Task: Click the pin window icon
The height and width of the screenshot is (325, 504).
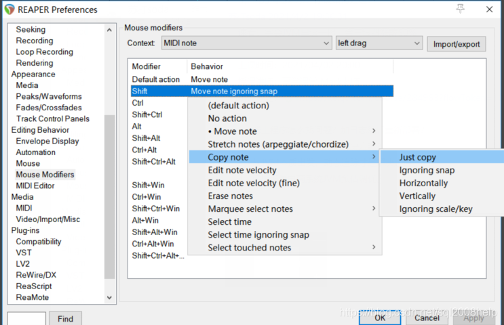Action: point(461,9)
